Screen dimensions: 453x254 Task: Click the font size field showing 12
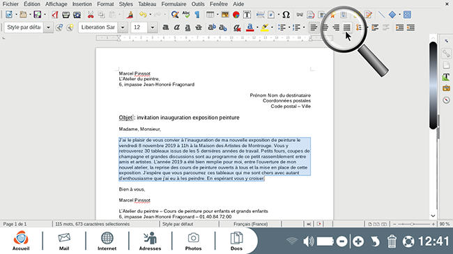click(x=139, y=27)
